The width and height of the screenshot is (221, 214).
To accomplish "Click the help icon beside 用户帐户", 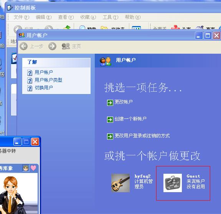I will pos(30,73).
